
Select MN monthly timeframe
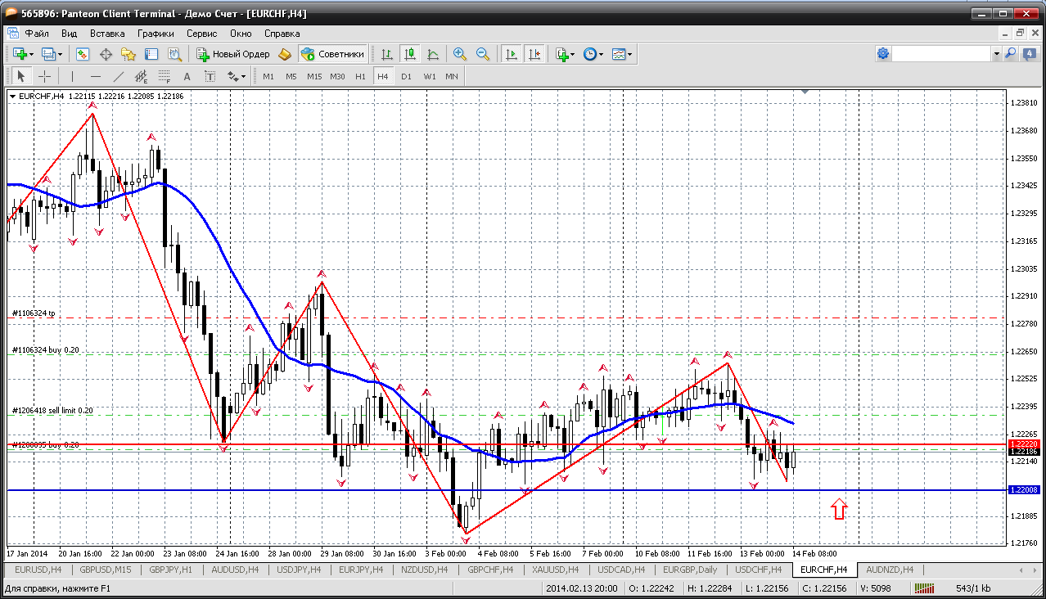tap(452, 76)
